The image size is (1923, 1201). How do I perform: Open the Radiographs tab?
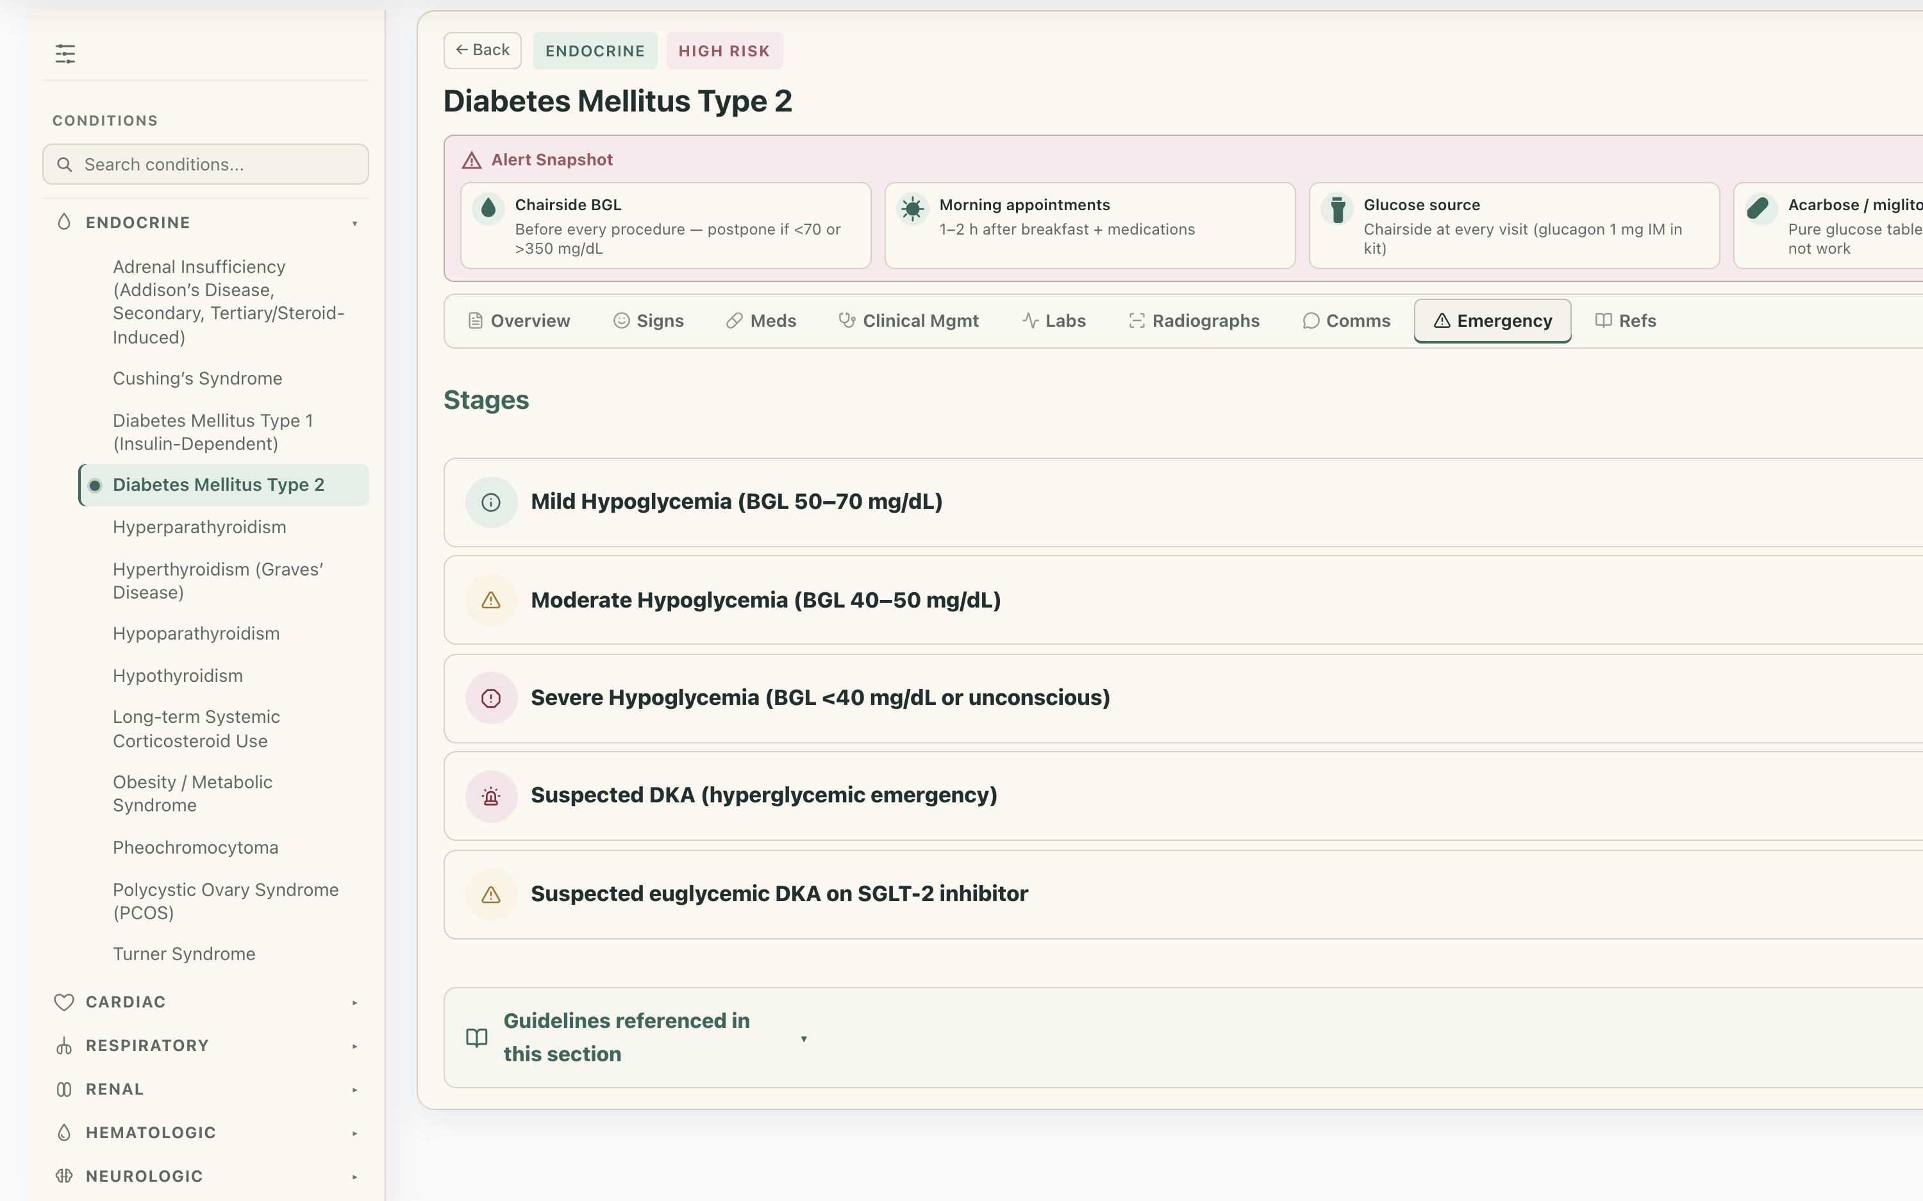(x=1195, y=321)
